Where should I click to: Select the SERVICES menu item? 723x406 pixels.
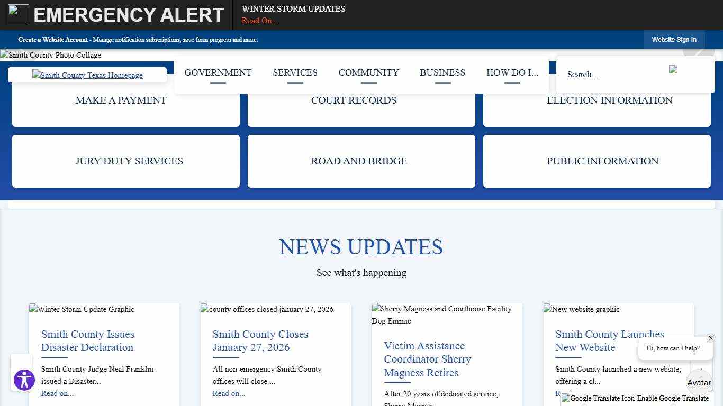[295, 72]
